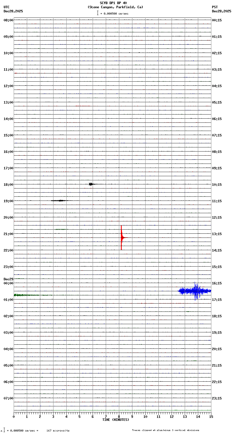The height and width of the screenshot is (434, 233).
Task: Click the '19:00' UTC time label
Action: click(8, 201)
